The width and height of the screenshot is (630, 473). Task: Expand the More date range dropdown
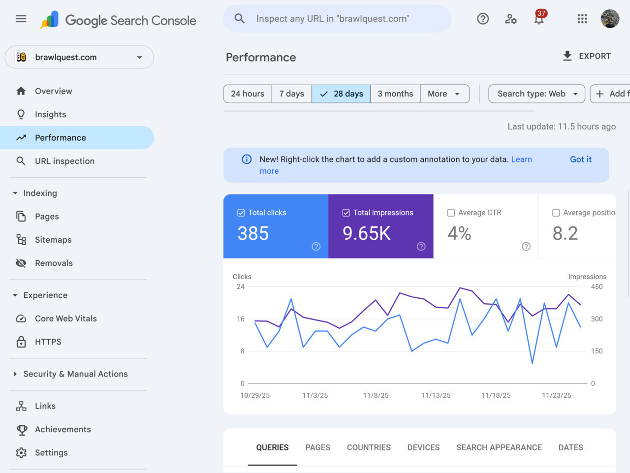[x=444, y=94]
